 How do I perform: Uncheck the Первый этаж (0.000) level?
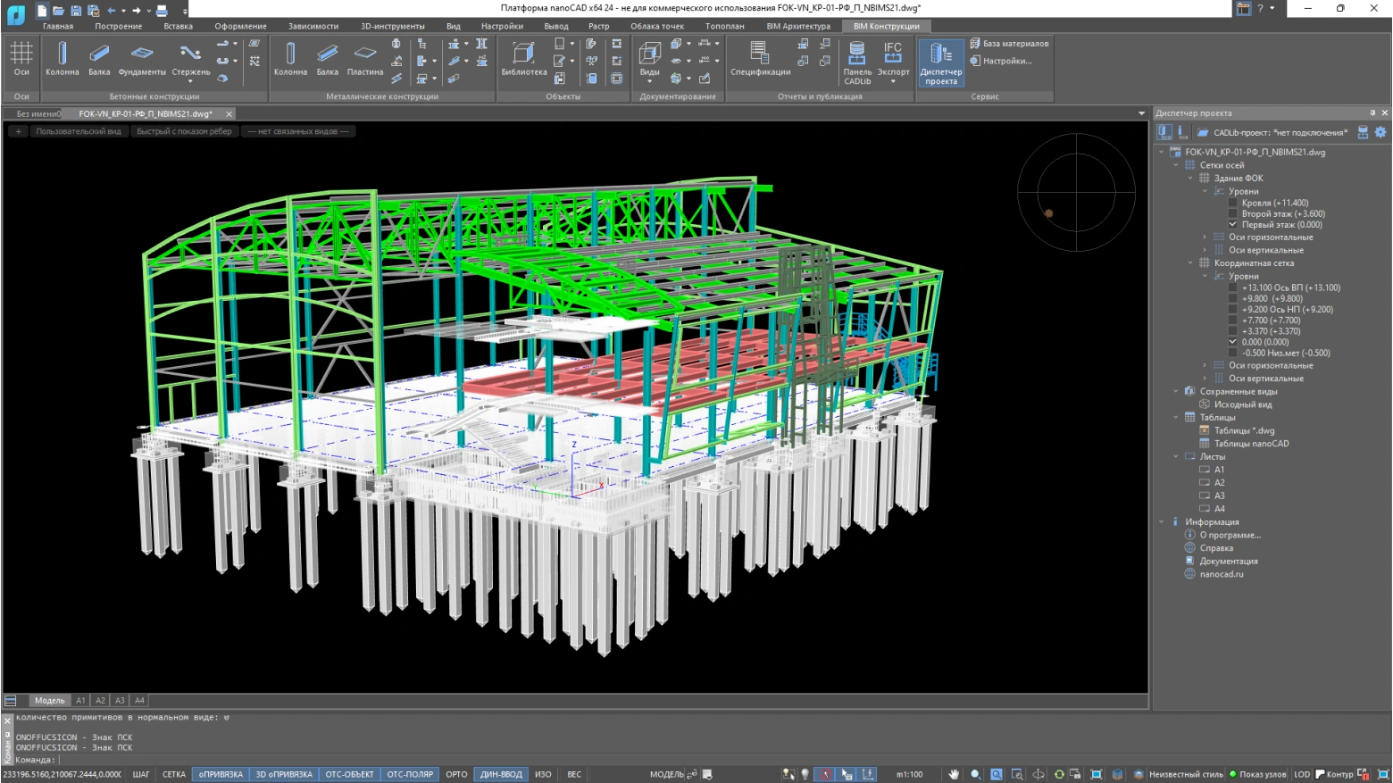[x=1233, y=224]
